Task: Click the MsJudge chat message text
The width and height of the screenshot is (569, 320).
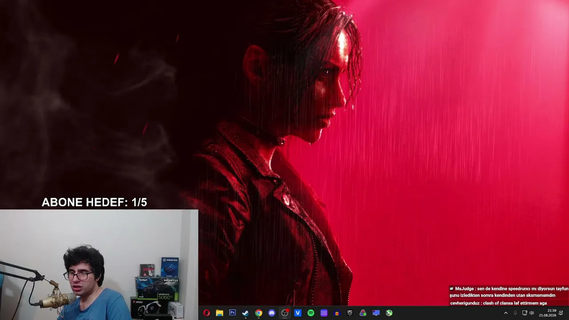Action: coord(509,292)
